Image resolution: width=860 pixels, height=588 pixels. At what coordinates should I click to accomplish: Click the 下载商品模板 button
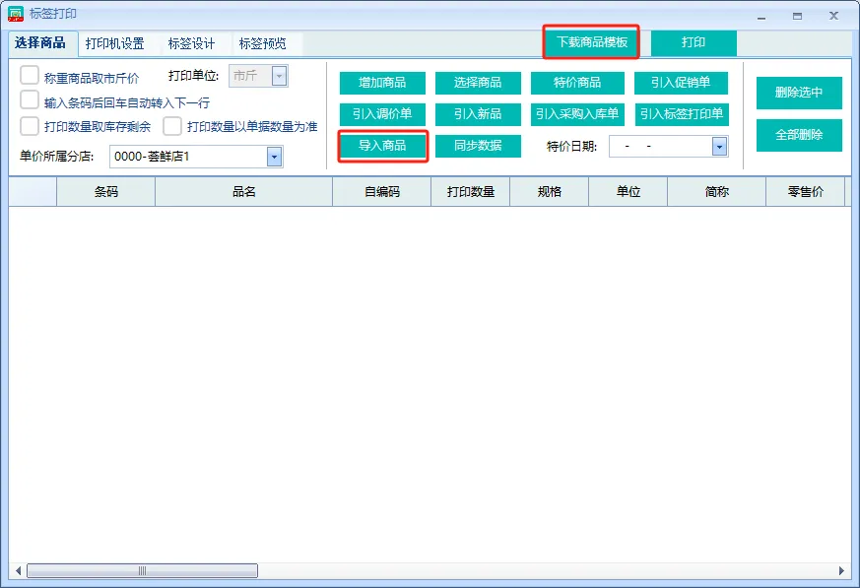point(592,43)
